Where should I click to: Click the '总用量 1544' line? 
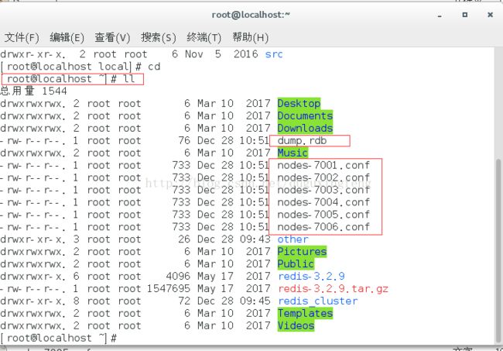33,91
